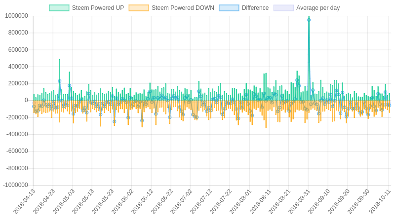Viewport: 394px width, 222px height.
Task: Click the 2018-09-10 x-axis date label
Action: [319, 202]
